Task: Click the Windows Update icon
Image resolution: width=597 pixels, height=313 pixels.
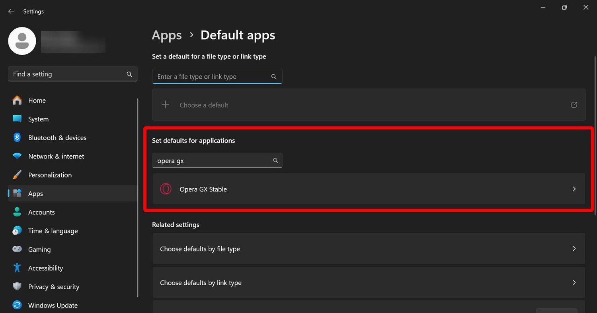Action: click(17, 305)
